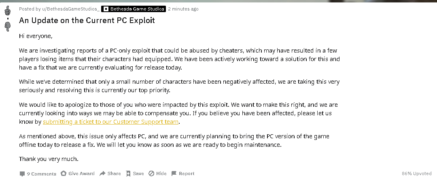437x184 pixels.
Task: Click the paragraph starting "As mentioned above"
Action: pyautogui.click(x=174, y=141)
